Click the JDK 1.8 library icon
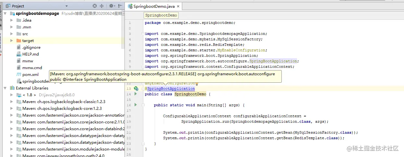404x157 pixels. pyautogui.click(x=18, y=95)
